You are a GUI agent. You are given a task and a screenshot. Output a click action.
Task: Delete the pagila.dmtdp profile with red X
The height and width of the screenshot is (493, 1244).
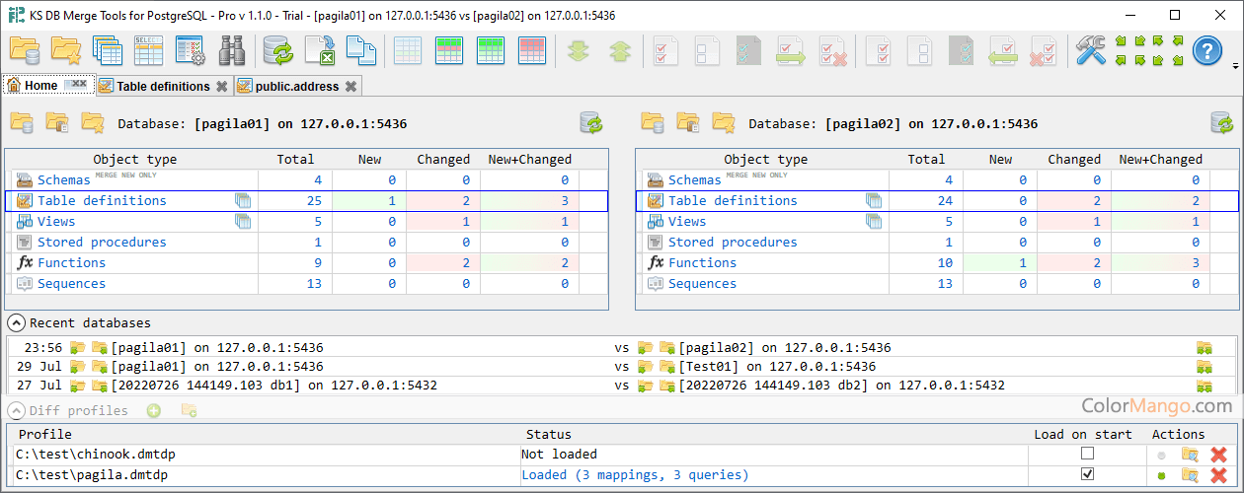(x=1218, y=475)
